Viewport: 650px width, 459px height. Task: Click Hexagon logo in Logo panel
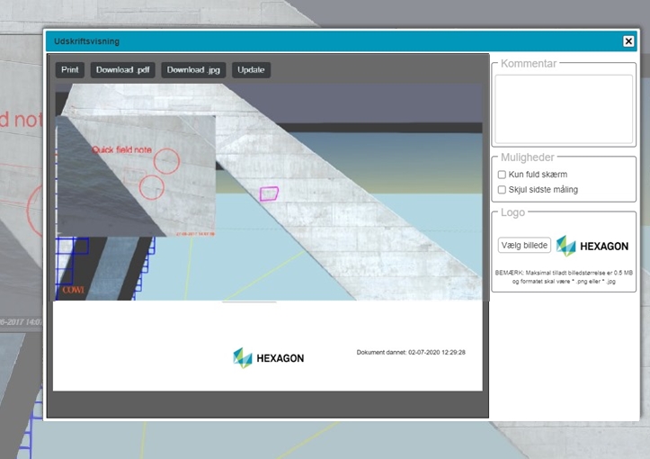[x=592, y=246]
